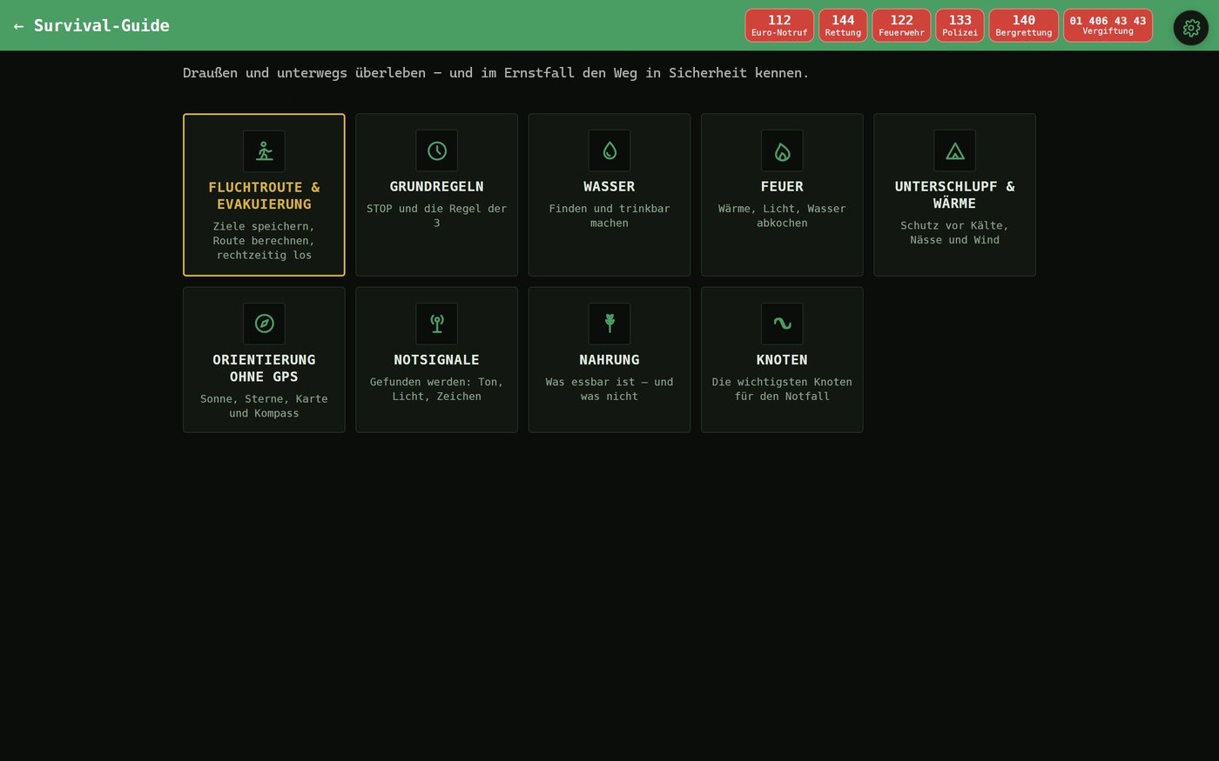Select the "NOTSIGNALE" card title

436,359
